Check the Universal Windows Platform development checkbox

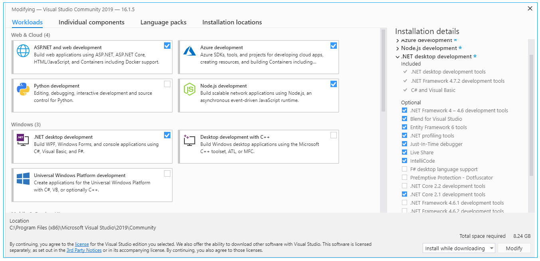pyautogui.click(x=167, y=173)
